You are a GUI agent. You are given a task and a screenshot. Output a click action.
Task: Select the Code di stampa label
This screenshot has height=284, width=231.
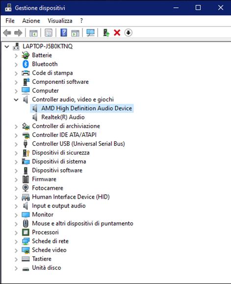[x=52, y=73]
